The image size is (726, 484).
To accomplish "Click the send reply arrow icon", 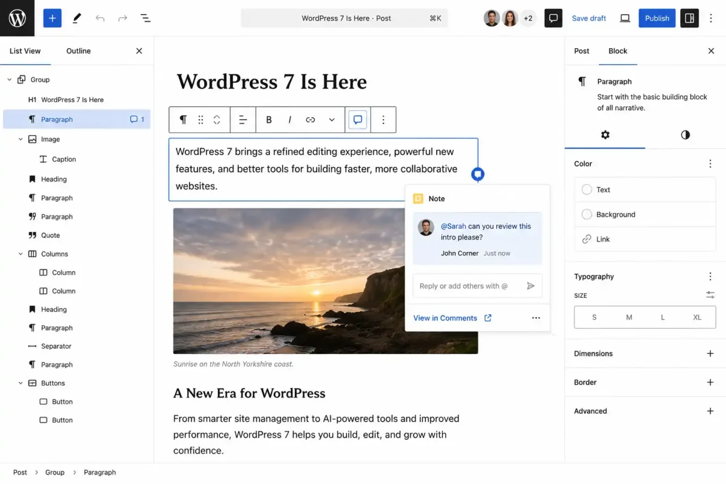I will coord(531,286).
